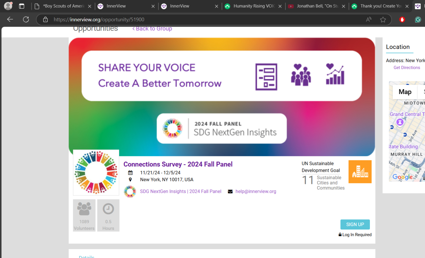
Task: Click the UN Sustainable Development Goal label
Action: [x=321, y=167]
